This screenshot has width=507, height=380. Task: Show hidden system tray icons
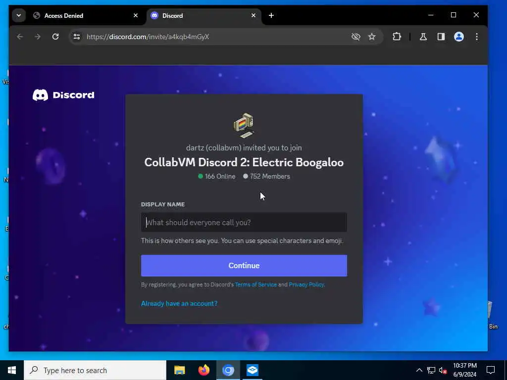[419, 370]
